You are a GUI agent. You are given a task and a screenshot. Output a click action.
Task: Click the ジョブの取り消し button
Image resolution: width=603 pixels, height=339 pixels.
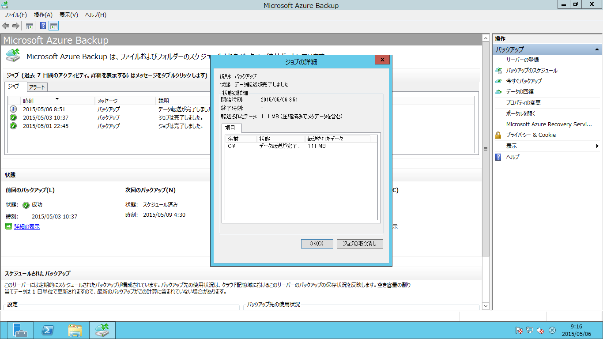click(x=360, y=244)
